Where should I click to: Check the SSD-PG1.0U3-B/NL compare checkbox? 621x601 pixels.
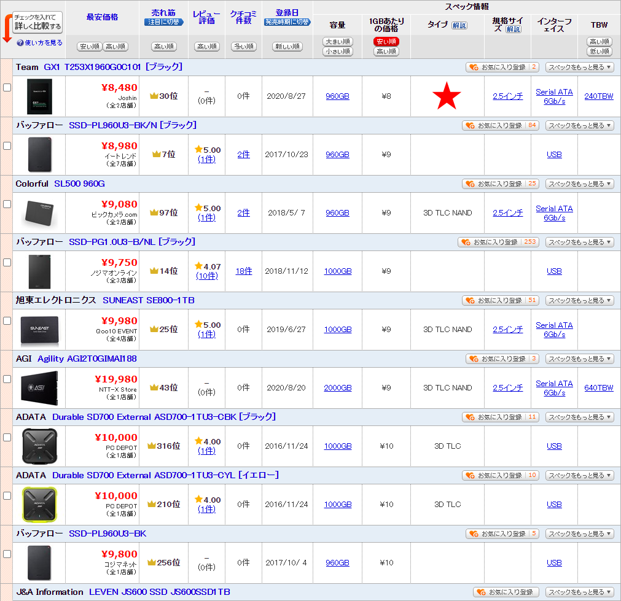tap(7, 263)
